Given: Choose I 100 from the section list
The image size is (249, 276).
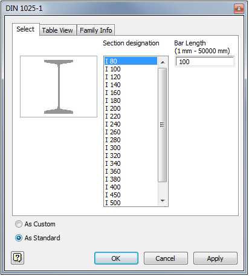Looking at the screenshot, I should [131, 69].
